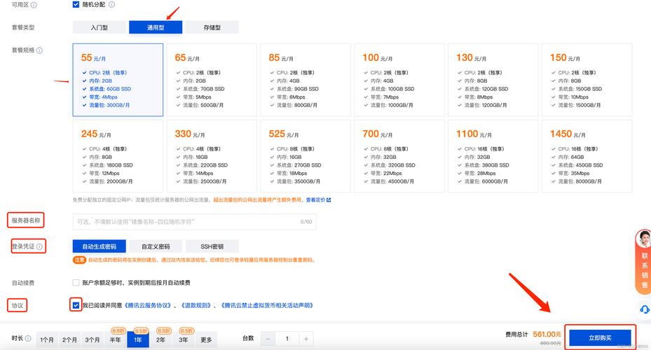Choose 3年 duration
This screenshot has width=651, height=350.
coord(184,339)
